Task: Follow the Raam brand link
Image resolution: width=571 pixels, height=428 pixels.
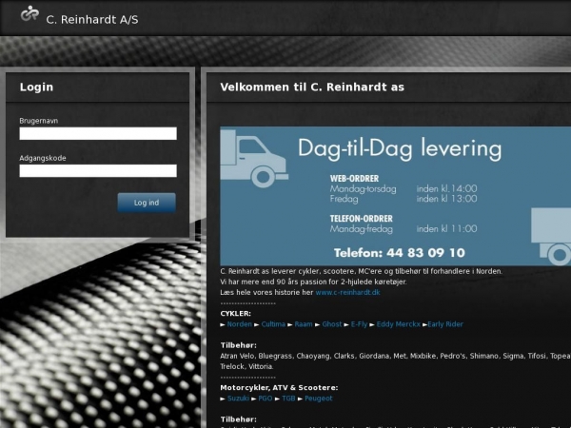Action: tap(303, 324)
